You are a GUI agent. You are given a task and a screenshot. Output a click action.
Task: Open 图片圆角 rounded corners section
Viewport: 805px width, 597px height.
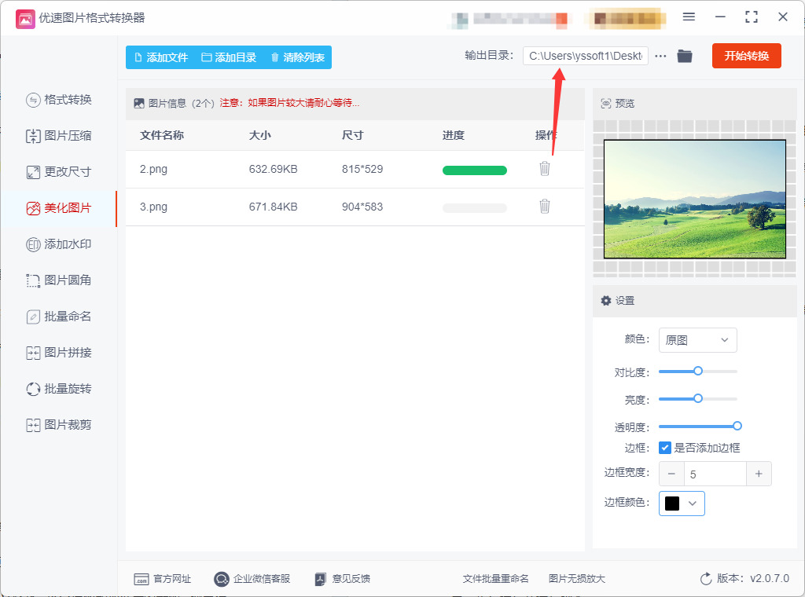pyautogui.click(x=58, y=280)
